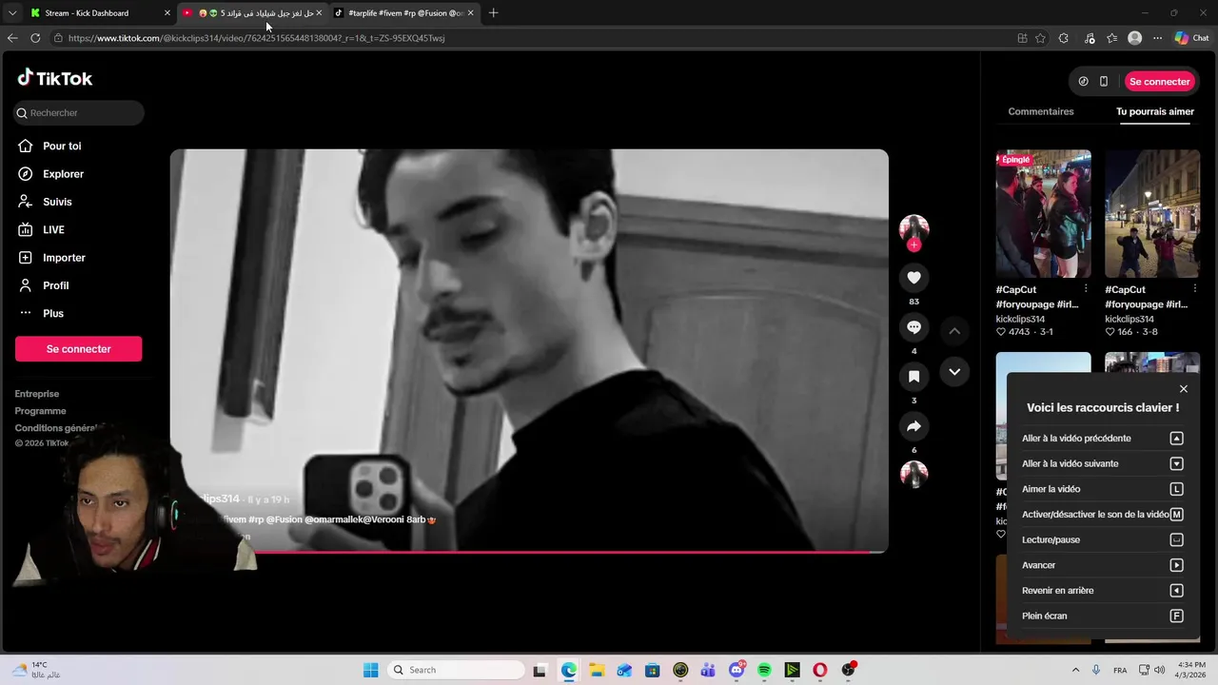Open the Épinglé pinned video thumbnail
Viewport: 1218px width, 685px height.
pyautogui.click(x=1043, y=214)
